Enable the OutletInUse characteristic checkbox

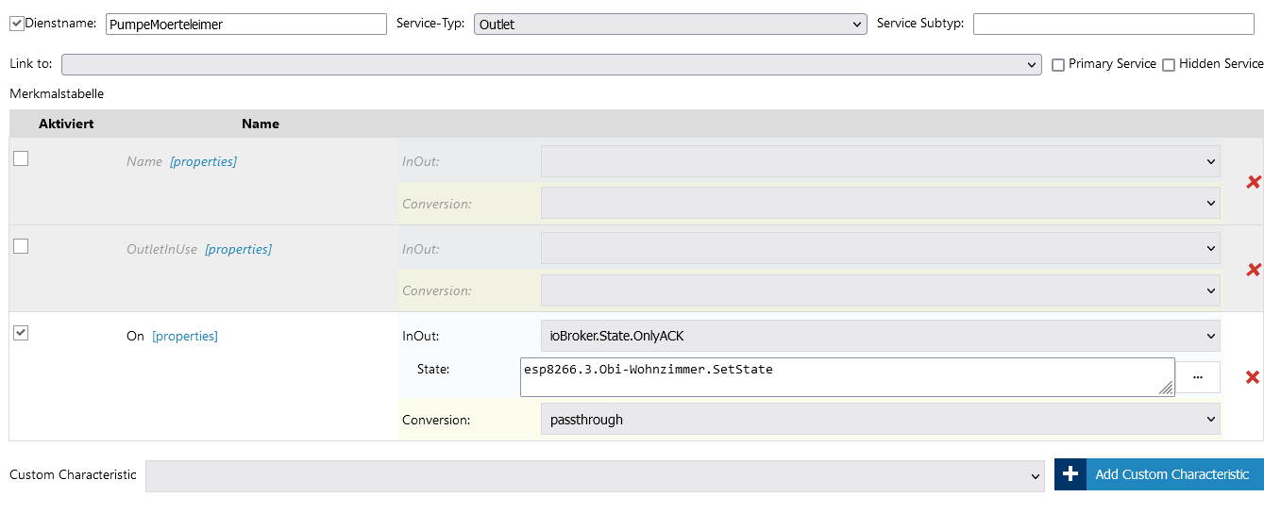click(21, 246)
